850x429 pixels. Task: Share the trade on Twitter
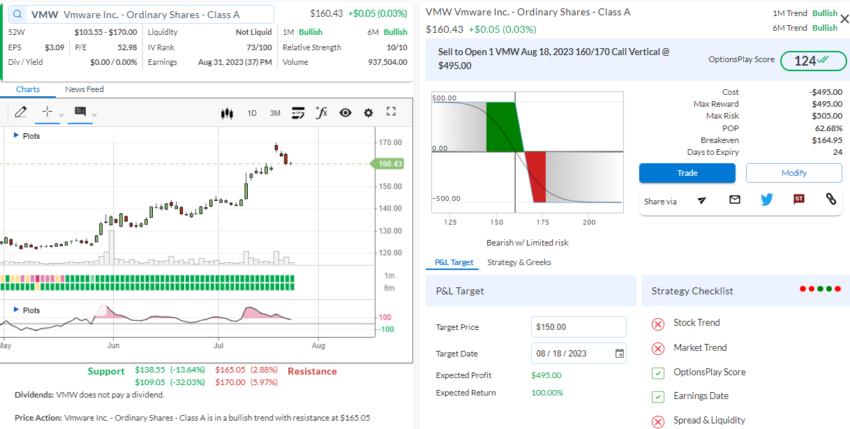pyautogui.click(x=767, y=200)
